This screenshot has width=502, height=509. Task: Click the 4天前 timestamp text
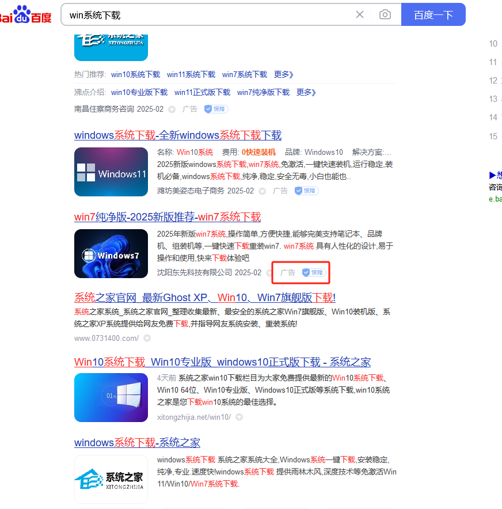[166, 378]
